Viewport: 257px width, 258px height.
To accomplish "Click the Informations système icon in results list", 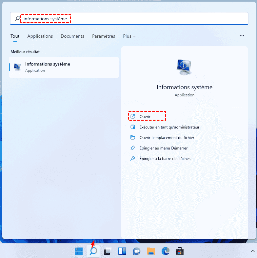I will click(17, 67).
